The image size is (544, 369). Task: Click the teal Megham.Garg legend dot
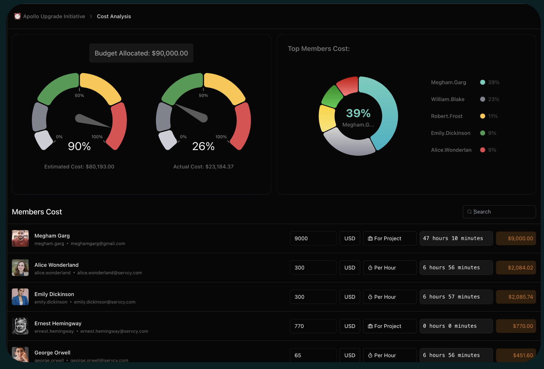point(482,82)
